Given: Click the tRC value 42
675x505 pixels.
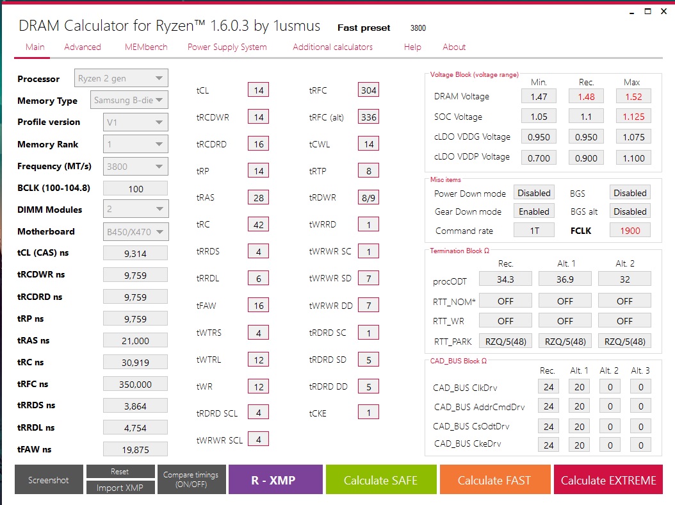Looking at the screenshot, I should point(258,224).
